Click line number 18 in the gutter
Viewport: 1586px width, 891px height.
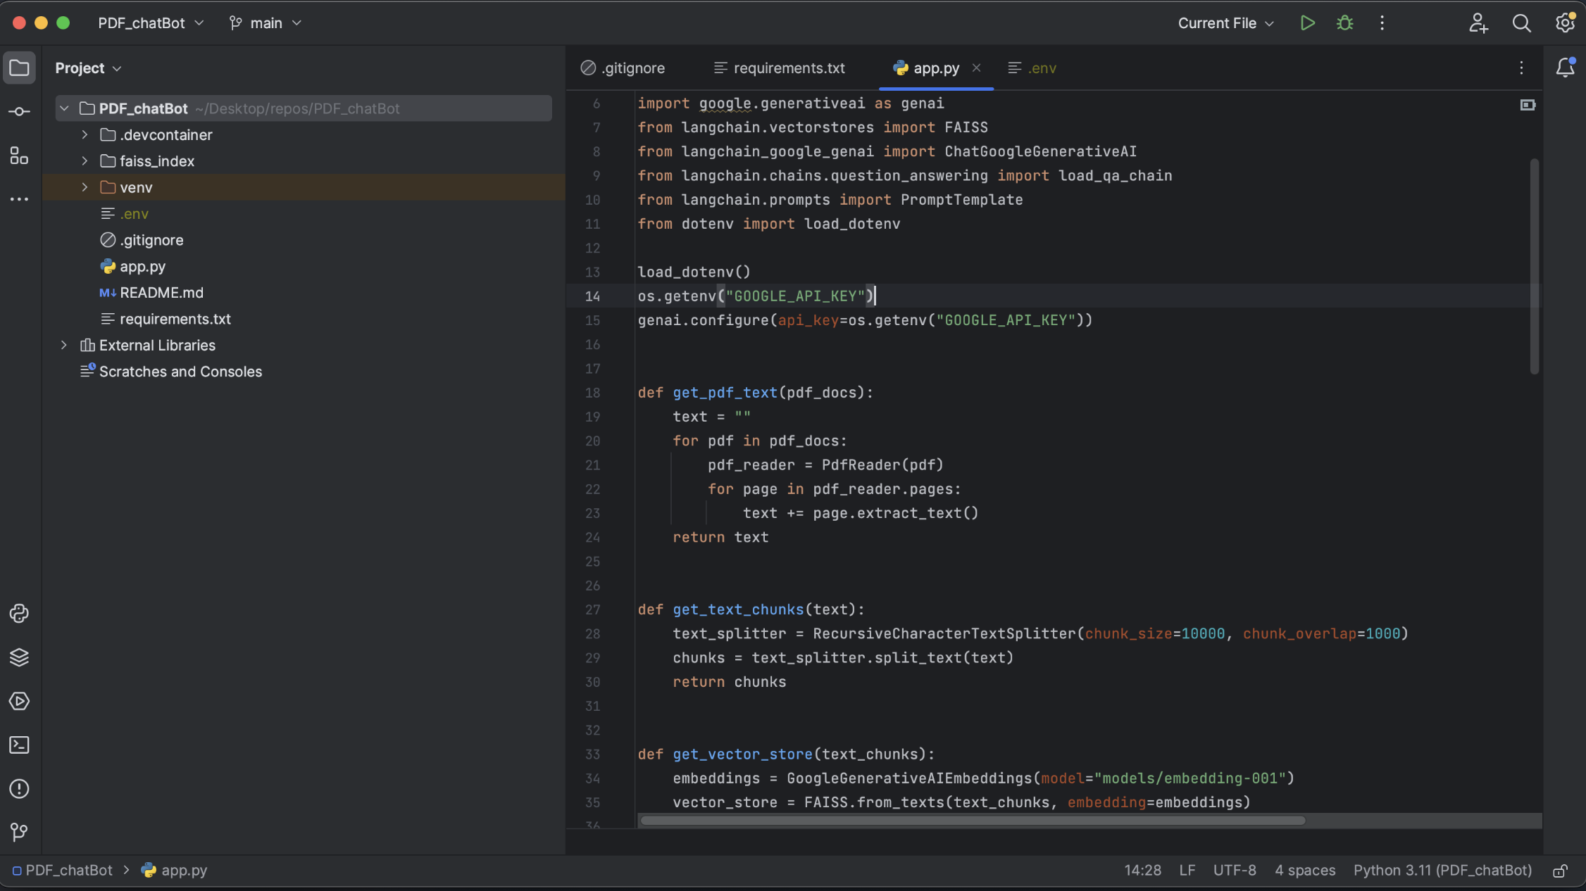[x=592, y=393]
